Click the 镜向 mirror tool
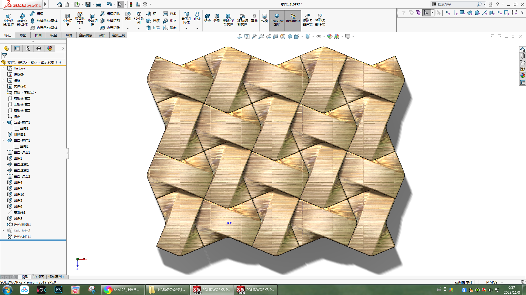 coord(170,28)
